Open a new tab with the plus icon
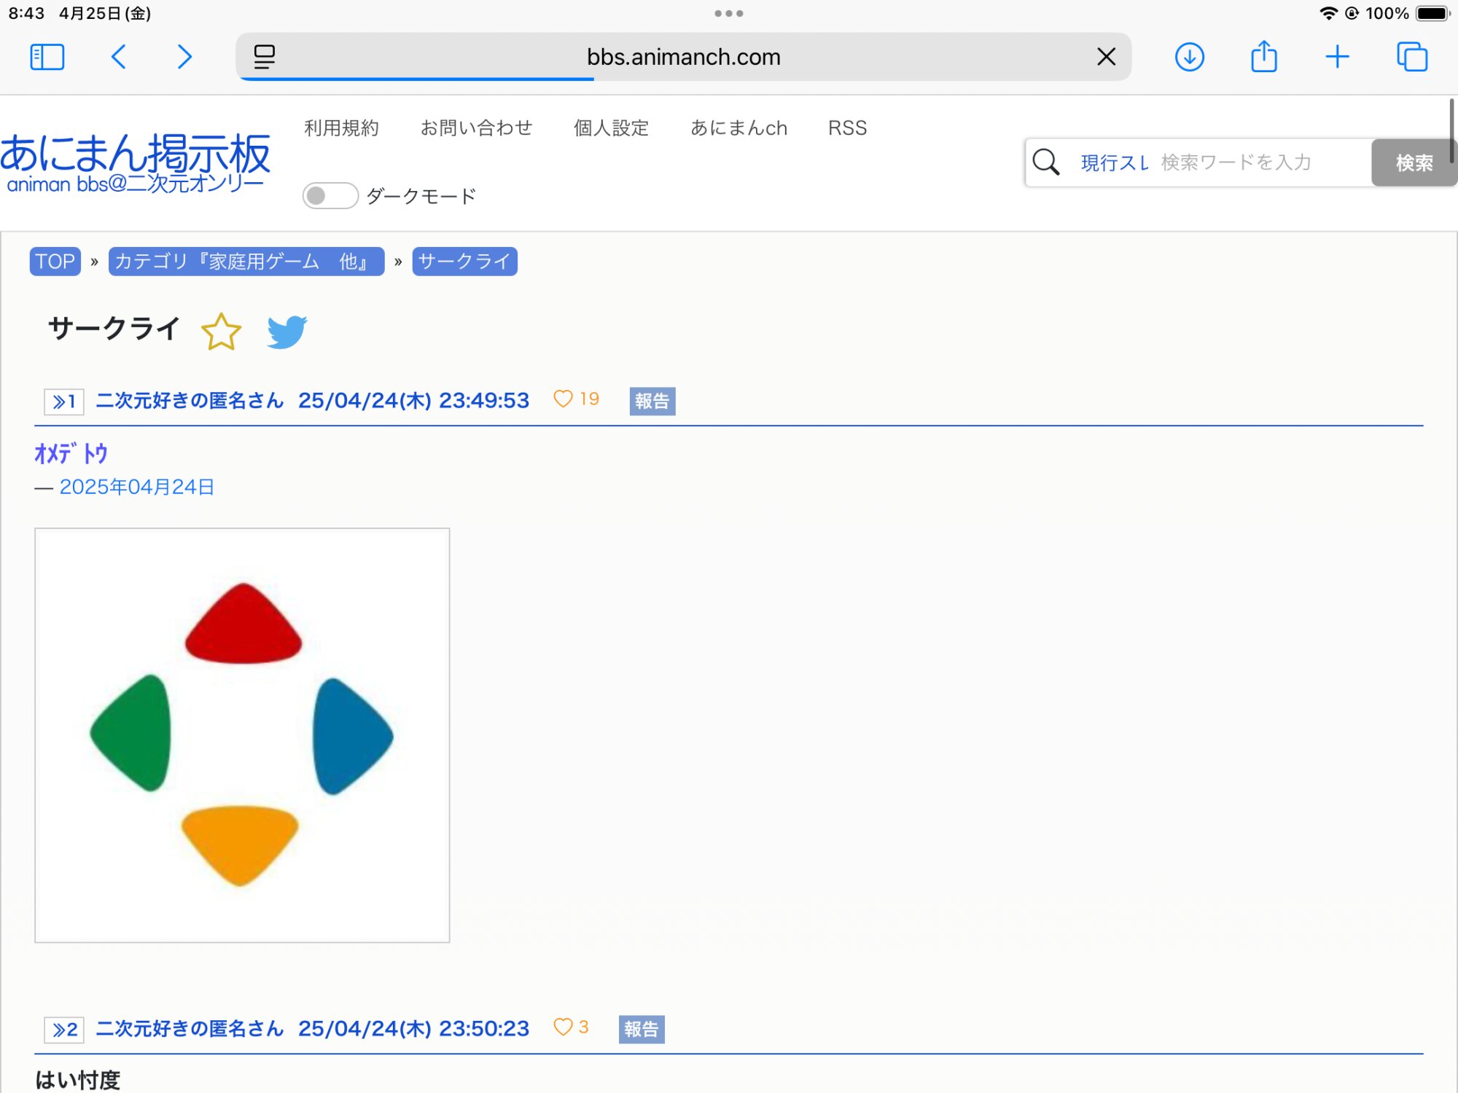 [1337, 57]
